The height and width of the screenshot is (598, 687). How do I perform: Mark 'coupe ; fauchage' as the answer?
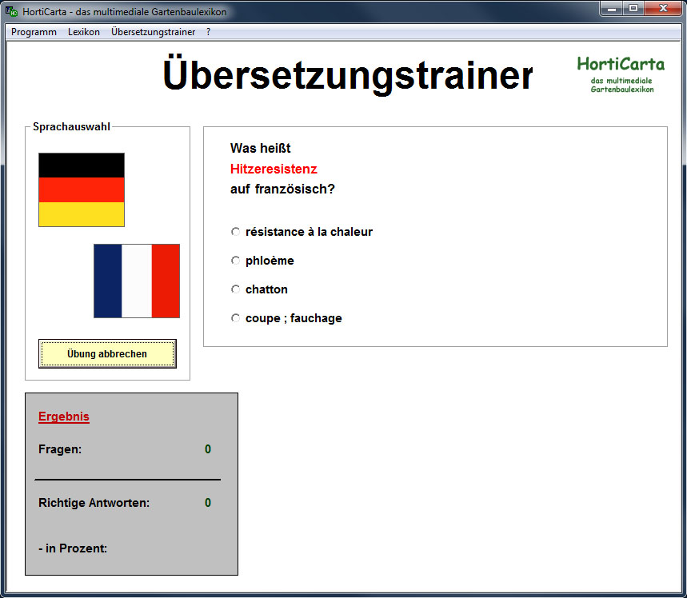coord(236,318)
